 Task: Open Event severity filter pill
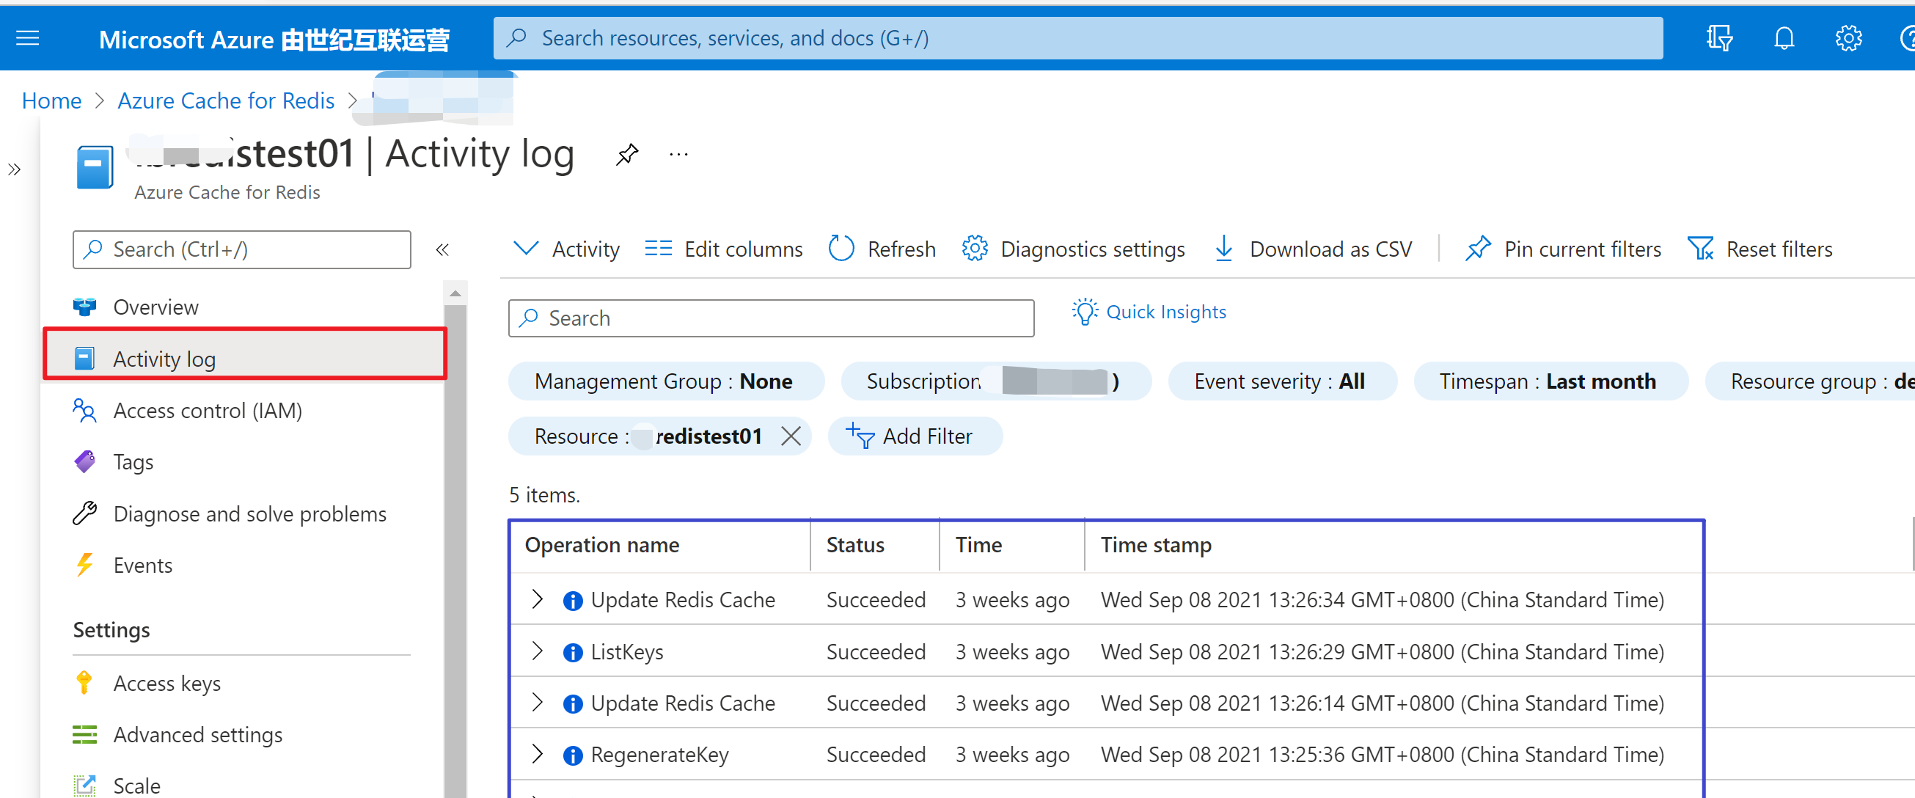click(1282, 381)
